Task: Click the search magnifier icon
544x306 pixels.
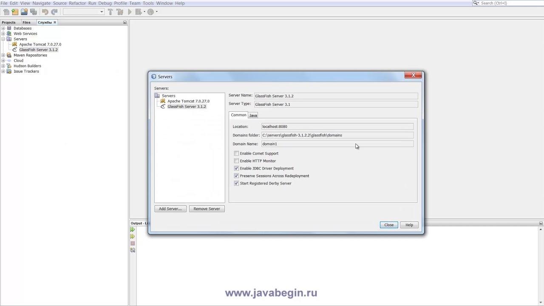Action: pos(476,3)
